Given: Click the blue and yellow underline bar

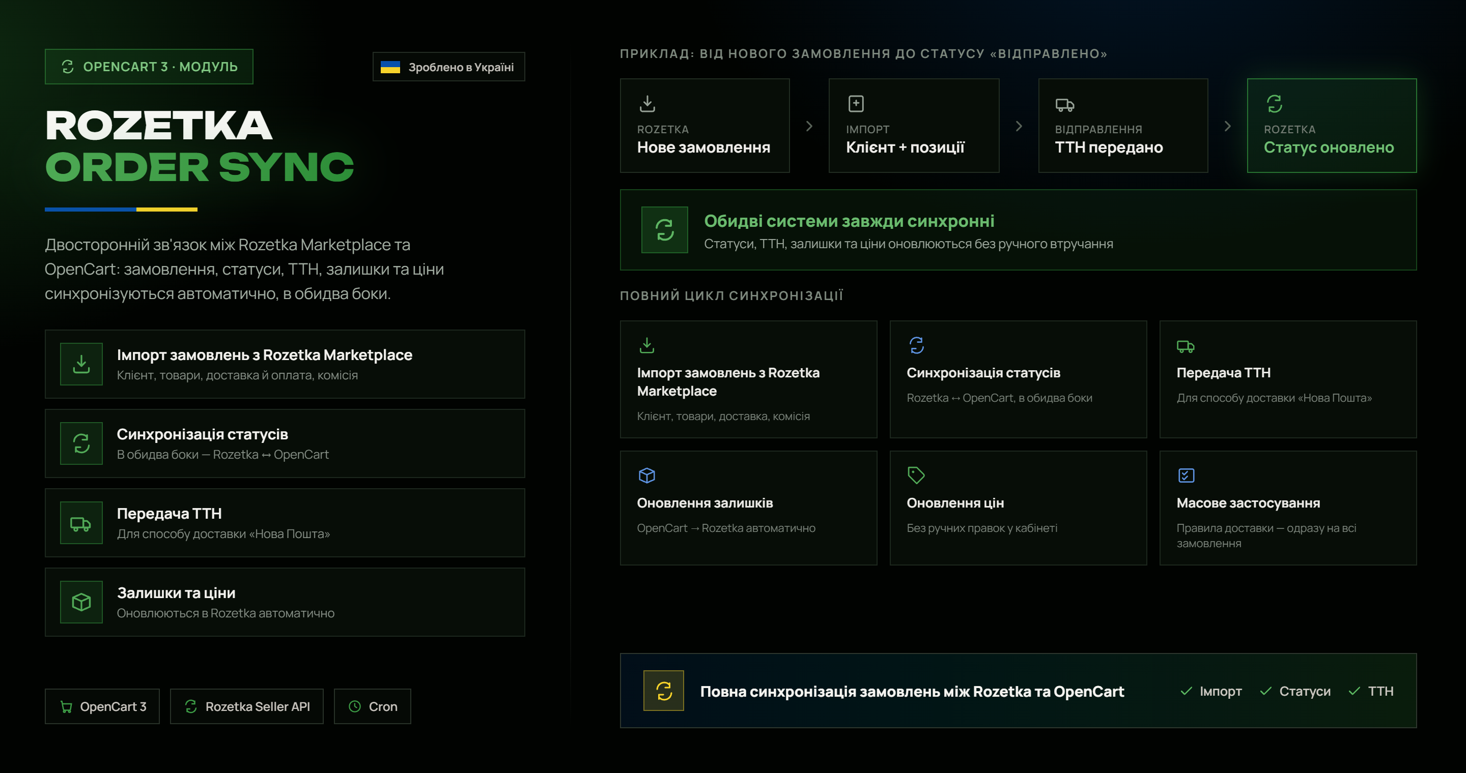Looking at the screenshot, I should click(x=121, y=209).
